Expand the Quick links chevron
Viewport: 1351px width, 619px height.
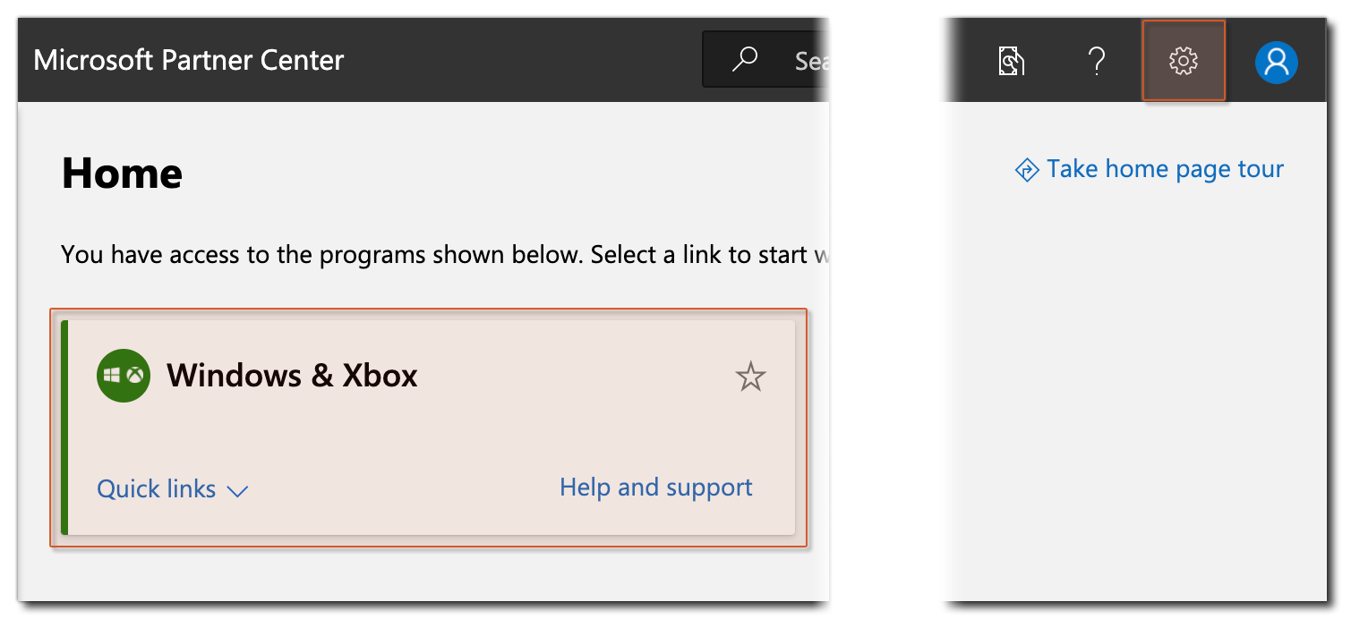[x=237, y=491]
